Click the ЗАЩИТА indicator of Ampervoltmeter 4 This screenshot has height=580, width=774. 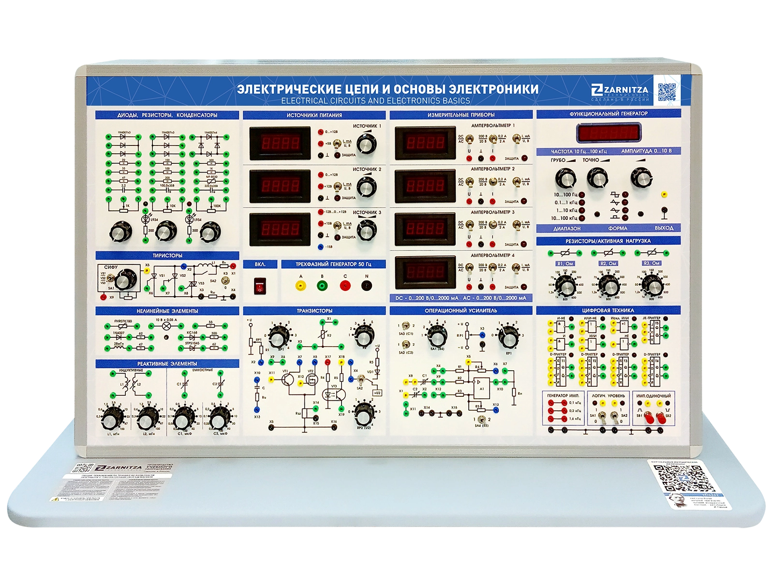525,288
